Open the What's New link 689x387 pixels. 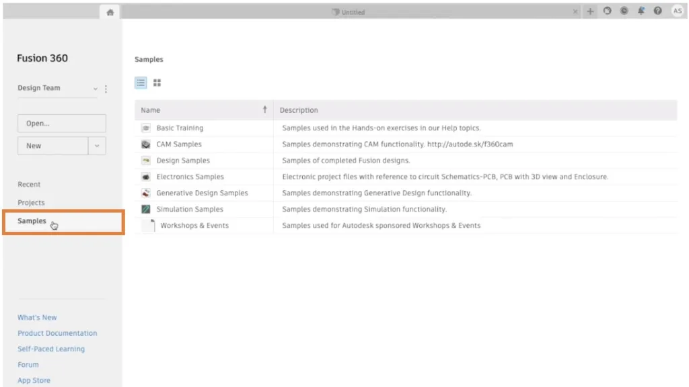pyautogui.click(x=37, y=317)
